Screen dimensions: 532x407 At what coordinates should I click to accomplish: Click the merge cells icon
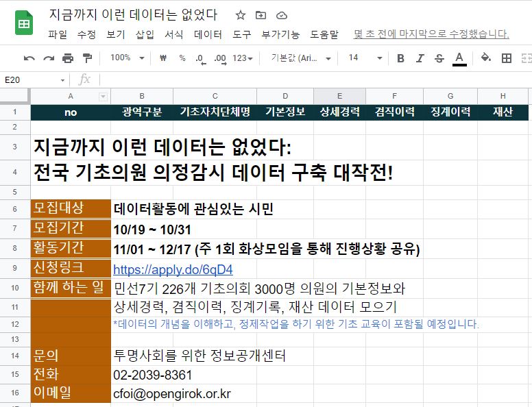pyautogui.click(x=527, y=58)
